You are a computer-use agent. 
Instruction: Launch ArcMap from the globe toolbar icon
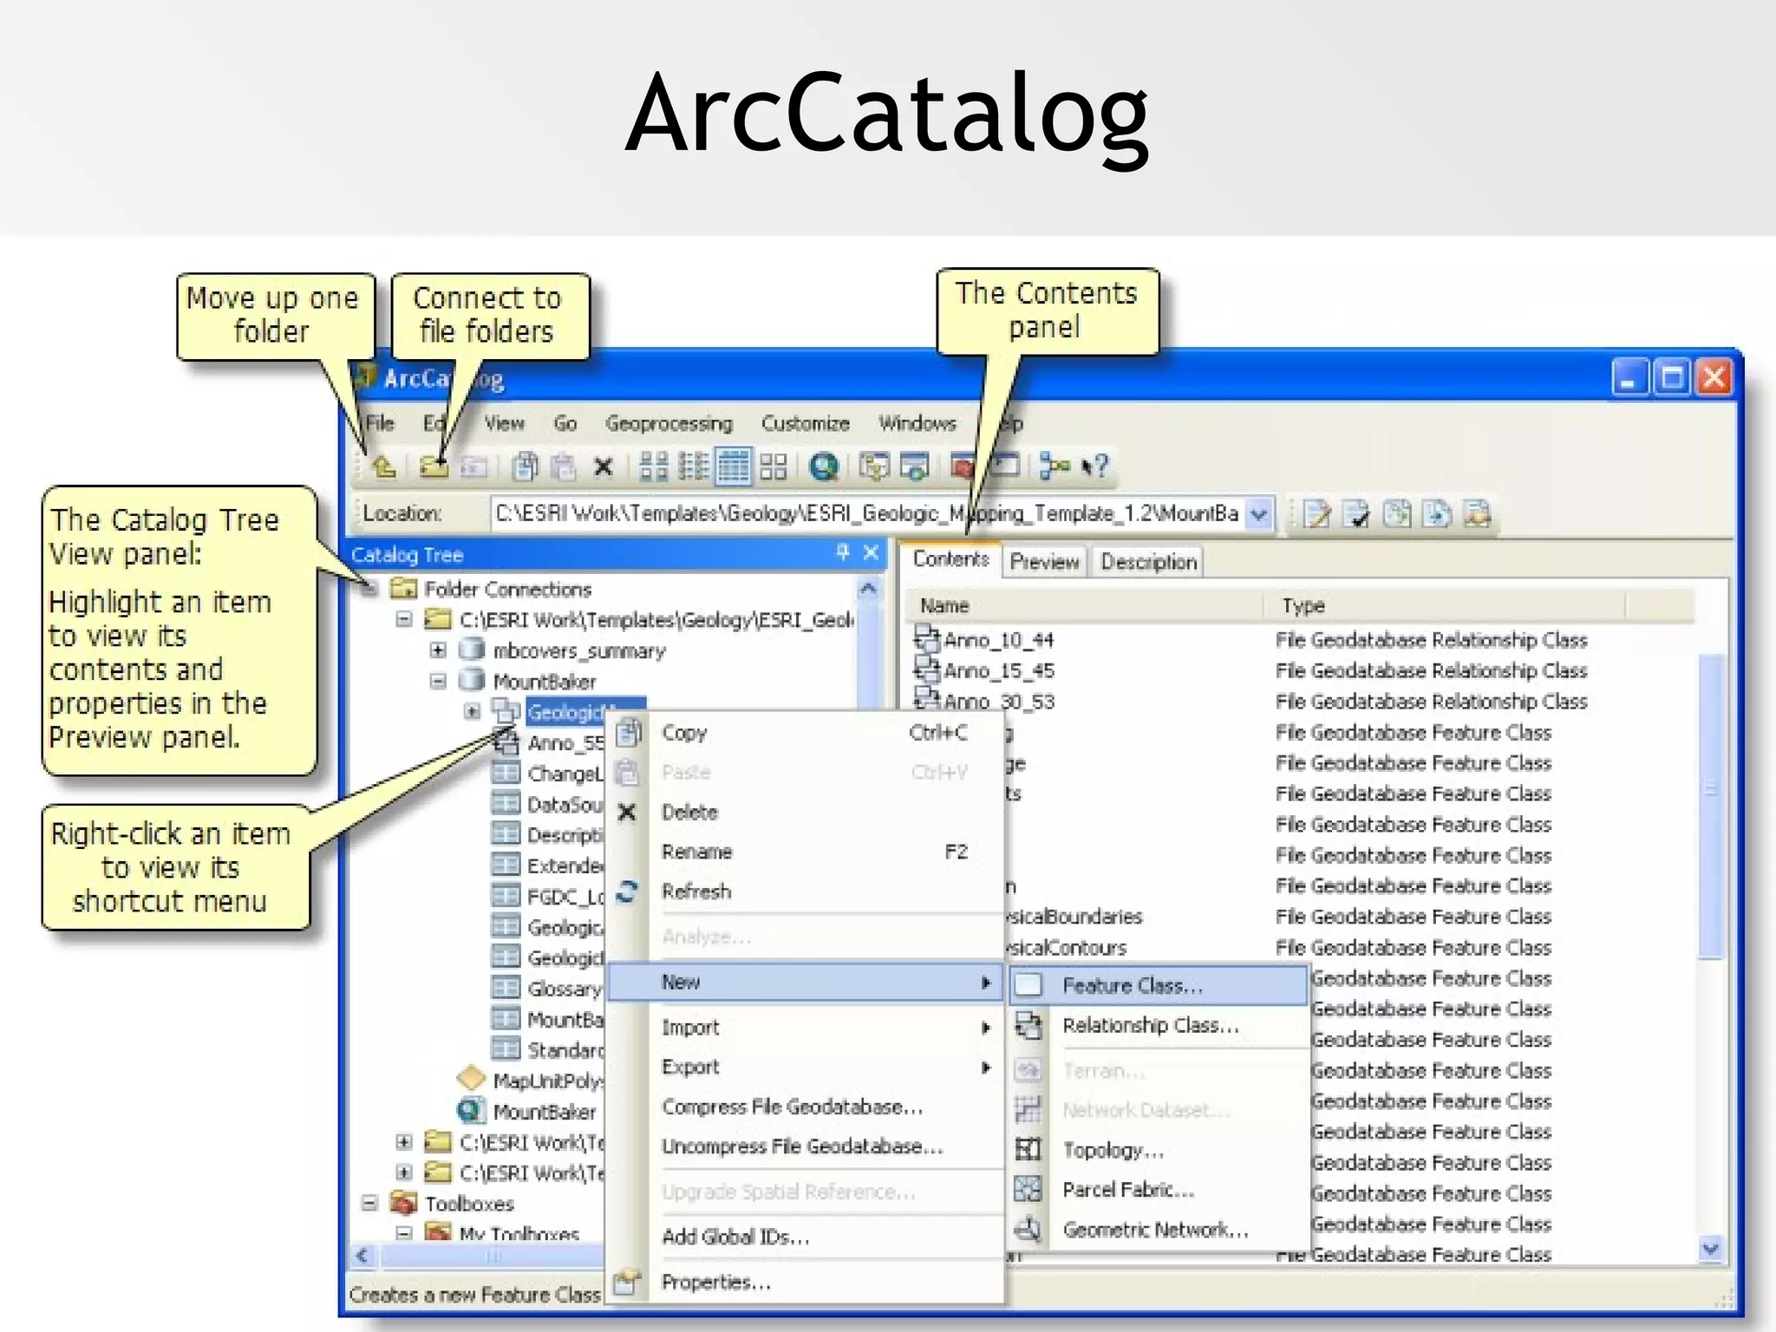(x=824, y=467)
